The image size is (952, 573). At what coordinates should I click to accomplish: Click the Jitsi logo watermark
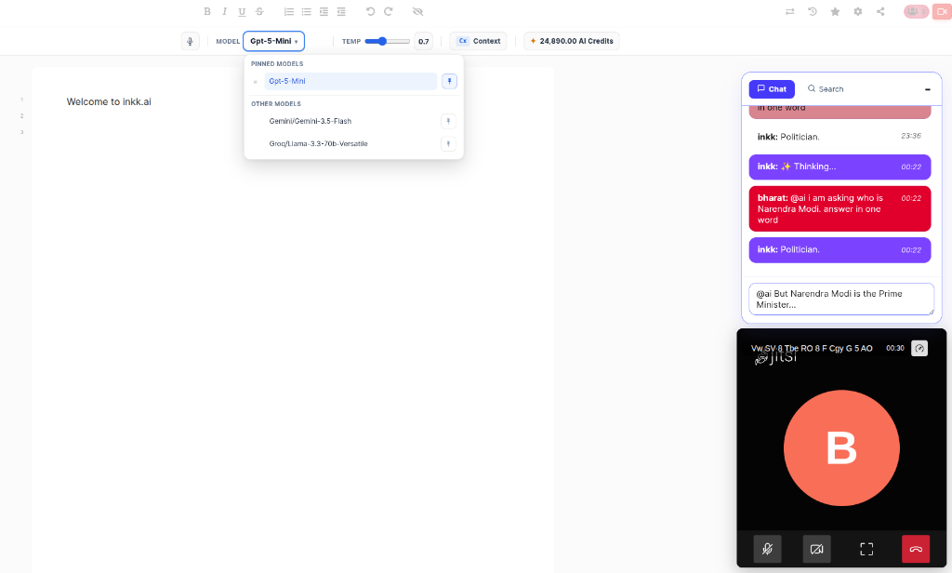775,357
